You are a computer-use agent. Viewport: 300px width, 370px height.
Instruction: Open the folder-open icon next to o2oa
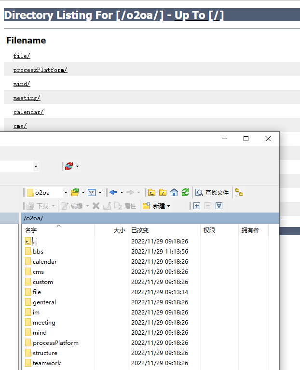tap(75, 192)
